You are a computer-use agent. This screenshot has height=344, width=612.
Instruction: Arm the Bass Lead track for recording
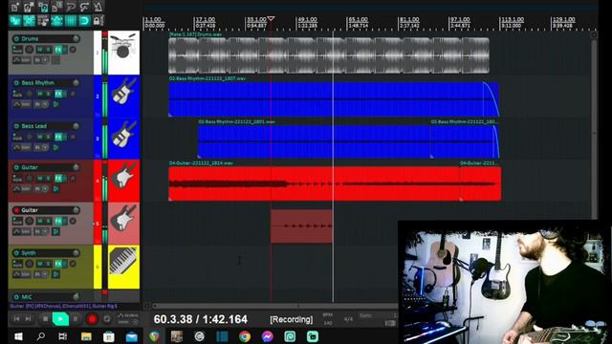[16, 126]
